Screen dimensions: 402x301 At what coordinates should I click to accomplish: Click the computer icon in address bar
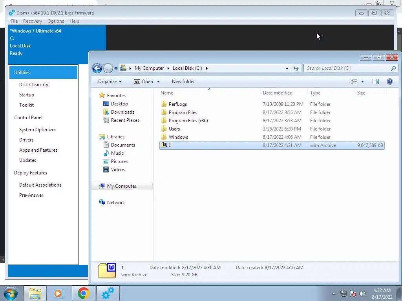(x=123, y=68)
